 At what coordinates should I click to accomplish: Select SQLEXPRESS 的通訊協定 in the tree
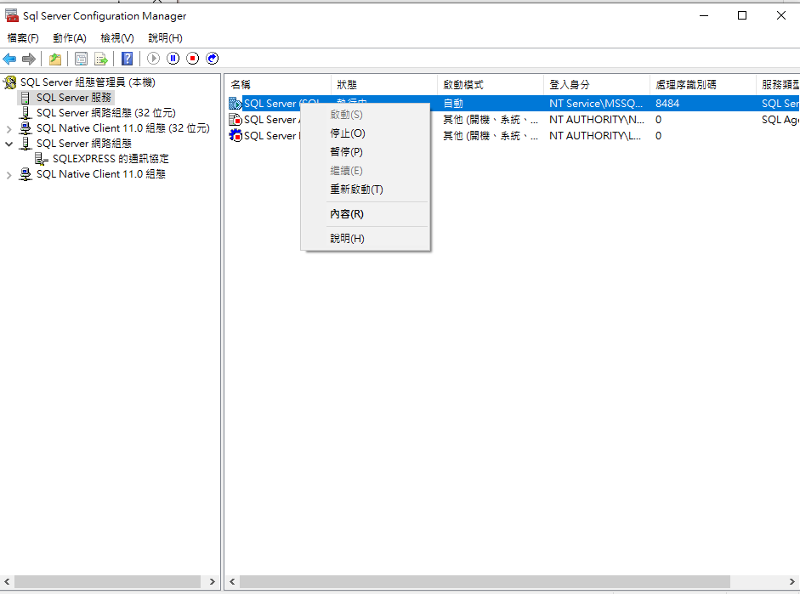[x=110, y=159]
